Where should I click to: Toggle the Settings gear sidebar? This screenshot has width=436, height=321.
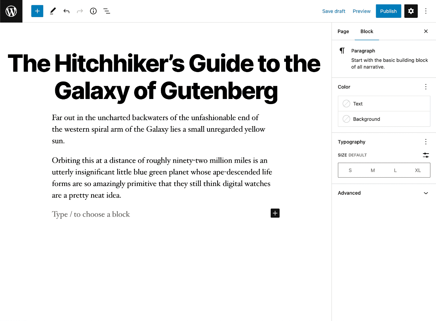click(411, 11)
